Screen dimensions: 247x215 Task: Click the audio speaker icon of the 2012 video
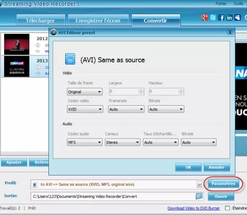tap(38, 52)
